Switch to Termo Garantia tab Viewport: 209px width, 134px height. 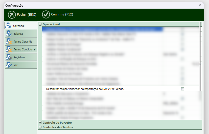tap(21, 41)
